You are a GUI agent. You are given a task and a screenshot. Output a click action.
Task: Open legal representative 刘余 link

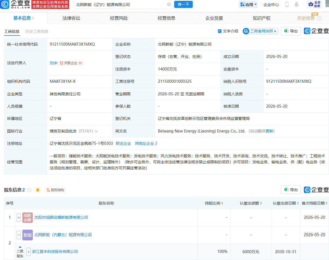(x=54, y=63)
